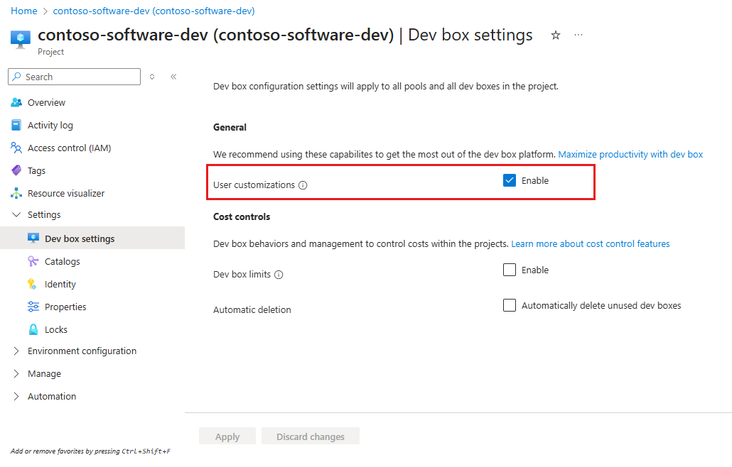Click Learn more about cost control features
The width and height of the screenshot is (732, 467).
coord(590,243)
